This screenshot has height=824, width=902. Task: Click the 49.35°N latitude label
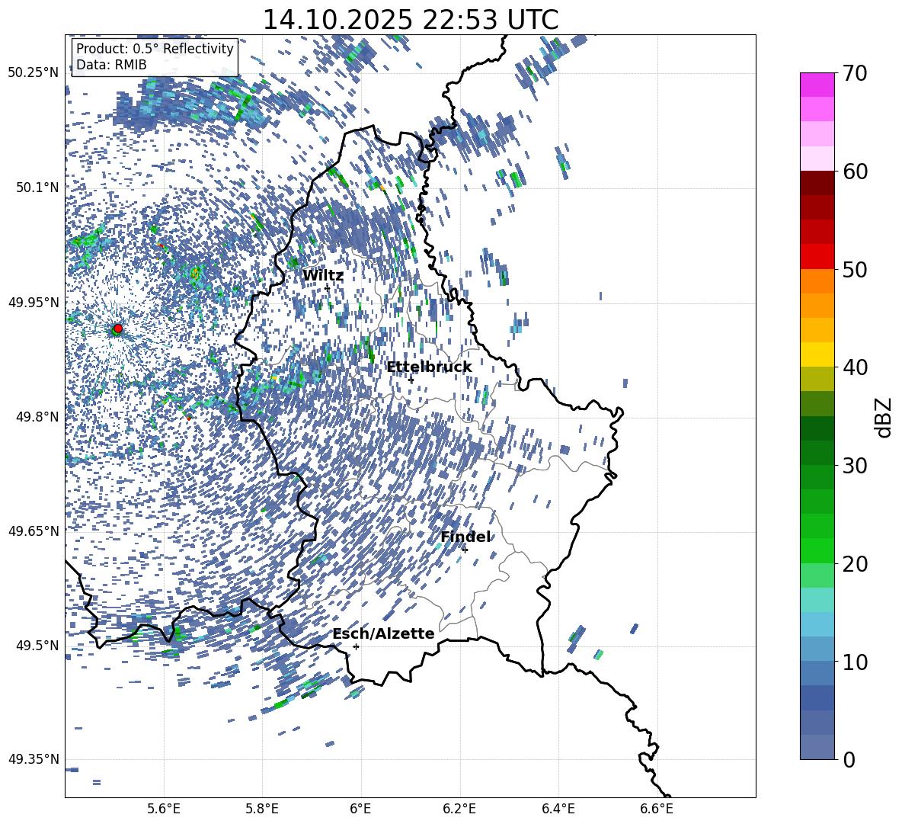click(34, 759)
